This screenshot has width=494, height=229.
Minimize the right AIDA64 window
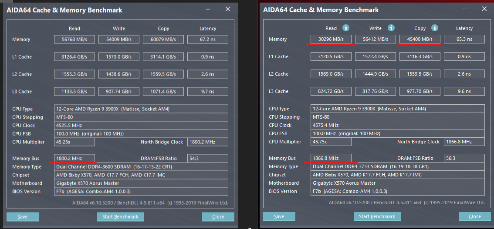coord(464,9)
